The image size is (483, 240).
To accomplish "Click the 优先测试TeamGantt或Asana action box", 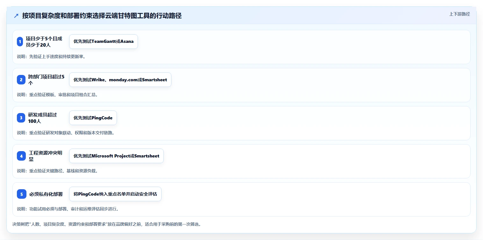I will [104, 42].
